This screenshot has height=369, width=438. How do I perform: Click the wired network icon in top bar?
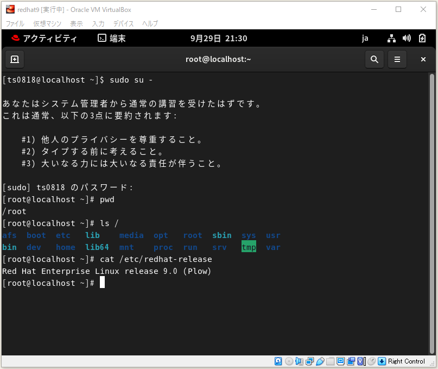coord(391,39)
